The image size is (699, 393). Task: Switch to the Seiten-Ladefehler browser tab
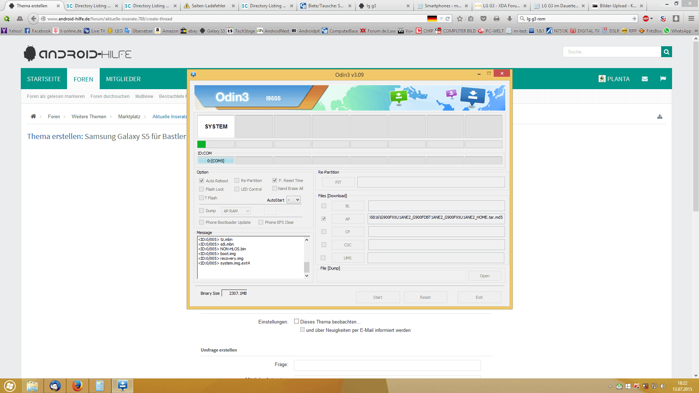tap(209, 6)
